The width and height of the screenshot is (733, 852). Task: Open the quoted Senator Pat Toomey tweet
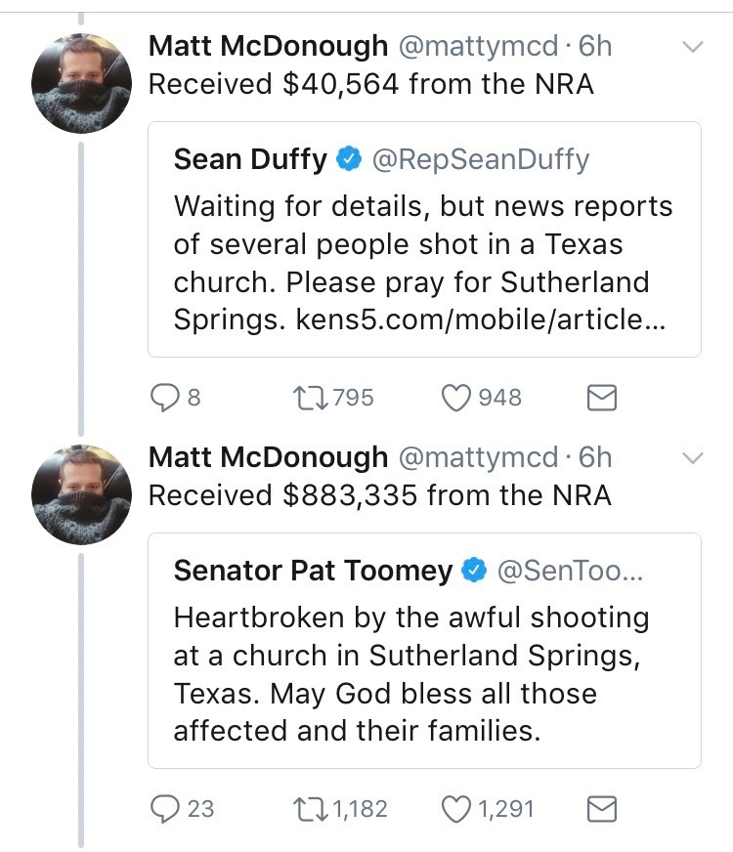423,674
